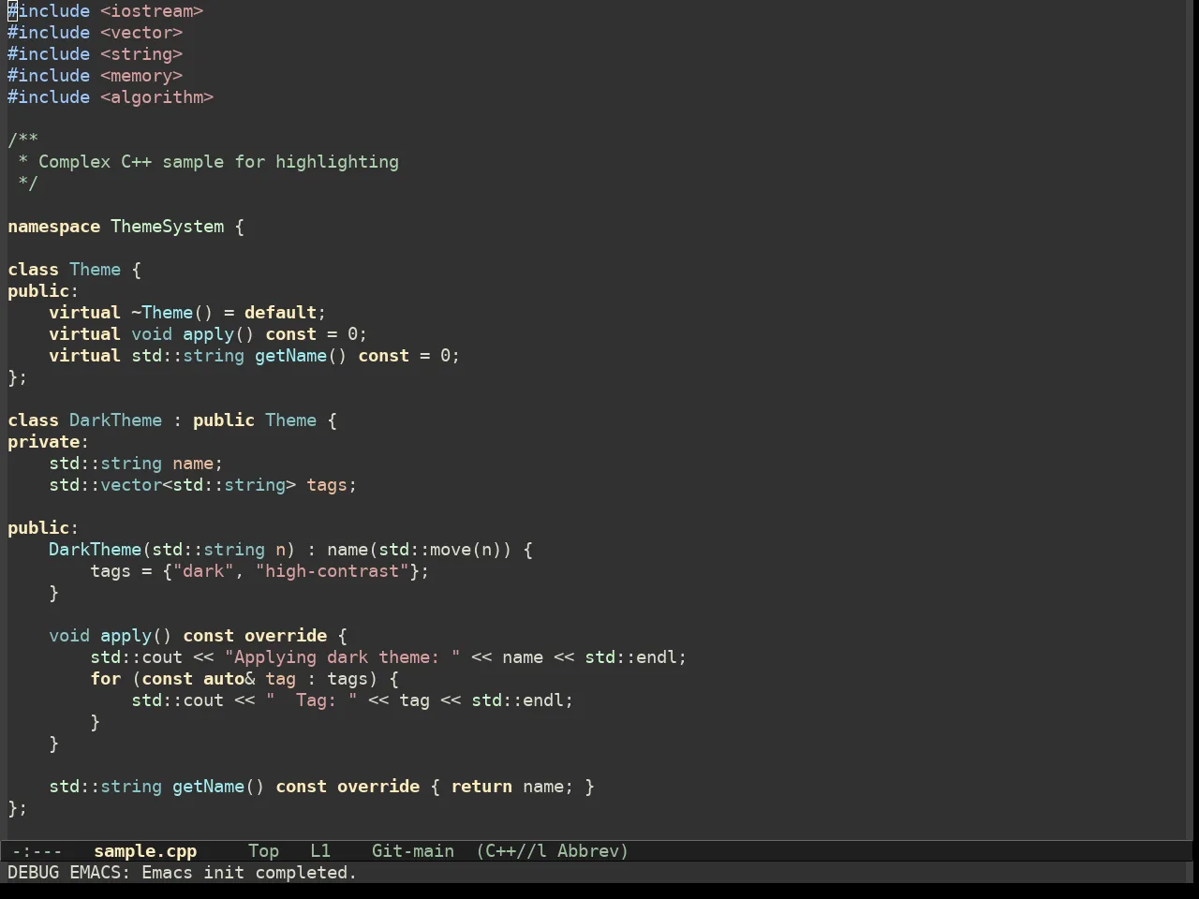The width and height of the screenshot is (1199, 899).
Task: Click the "Applying dark theme: " string
Action: (x=343, y=657)
